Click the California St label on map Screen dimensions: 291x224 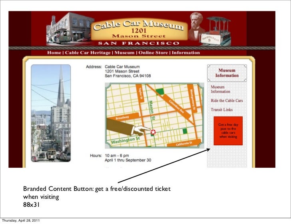point(184,143)
